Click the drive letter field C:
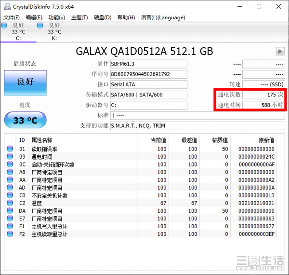This screenshot has width=289, height=275. (149, 105)
